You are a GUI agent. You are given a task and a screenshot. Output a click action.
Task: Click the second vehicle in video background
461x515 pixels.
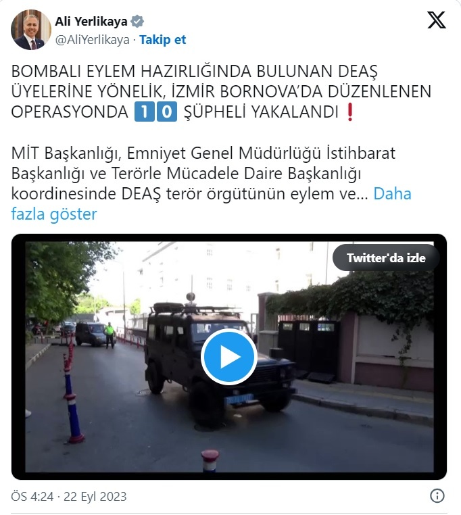(x=91, y=334)
